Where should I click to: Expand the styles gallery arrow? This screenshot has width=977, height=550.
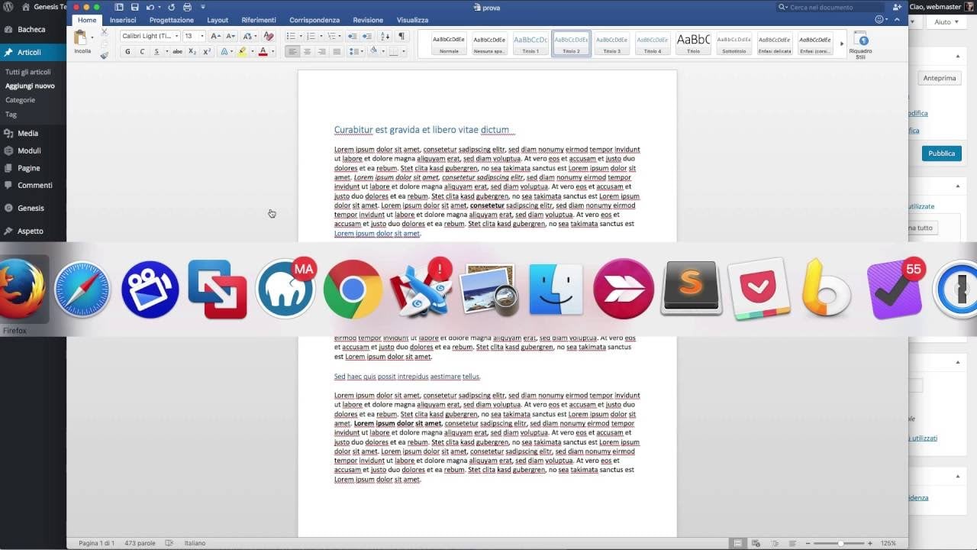[842, 44]
